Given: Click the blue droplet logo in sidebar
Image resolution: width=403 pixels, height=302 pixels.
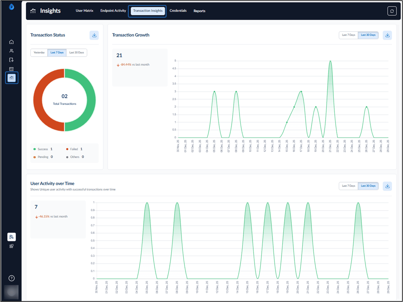Looking at the screenshot, I should pos(12,7).
